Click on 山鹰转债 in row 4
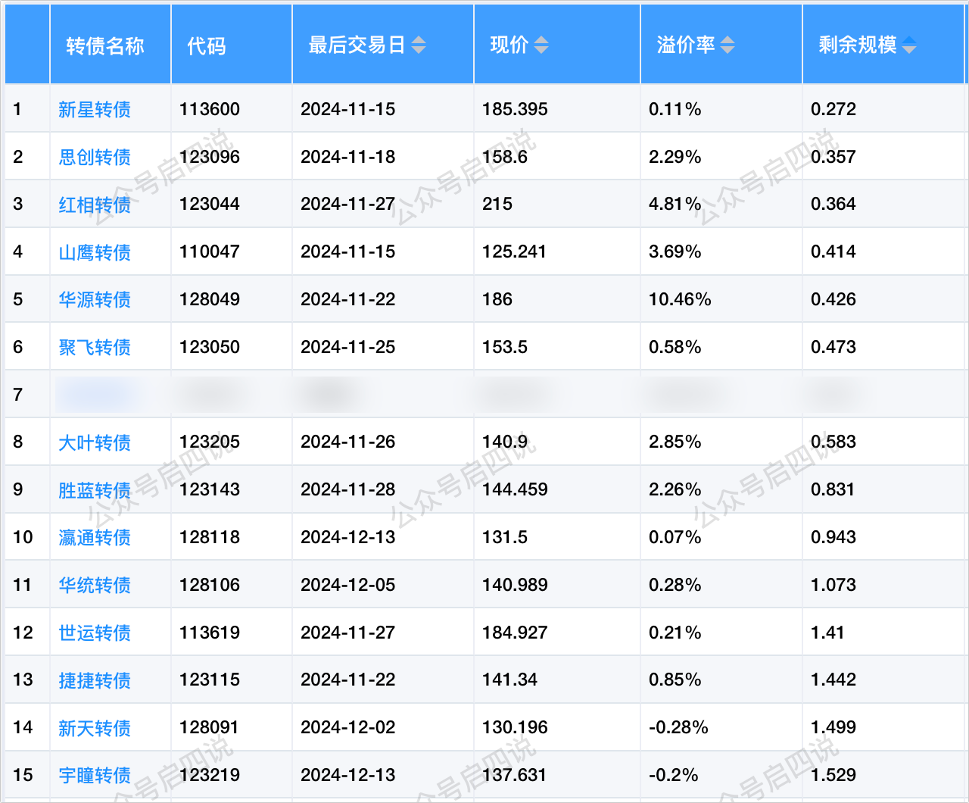The image size is (969, 803). point(95,252)
